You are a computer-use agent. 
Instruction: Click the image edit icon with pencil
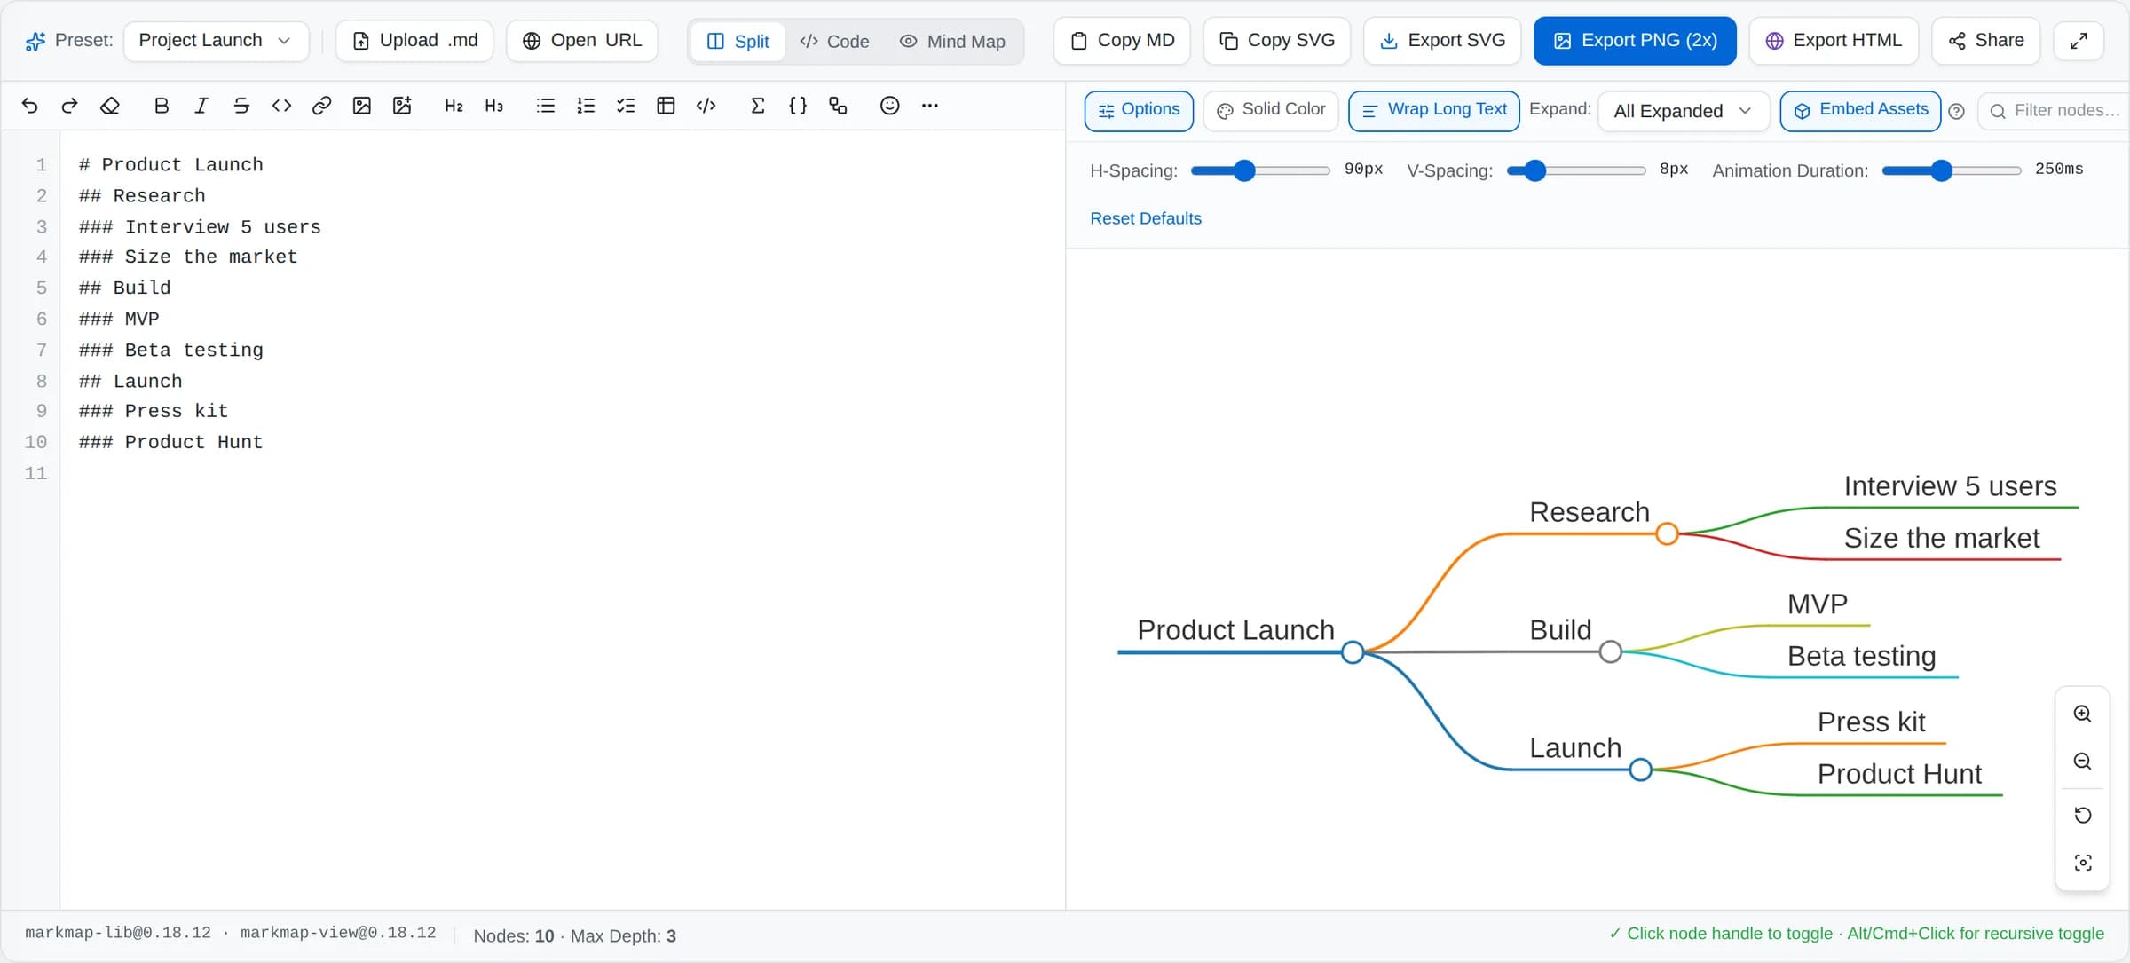402,106
